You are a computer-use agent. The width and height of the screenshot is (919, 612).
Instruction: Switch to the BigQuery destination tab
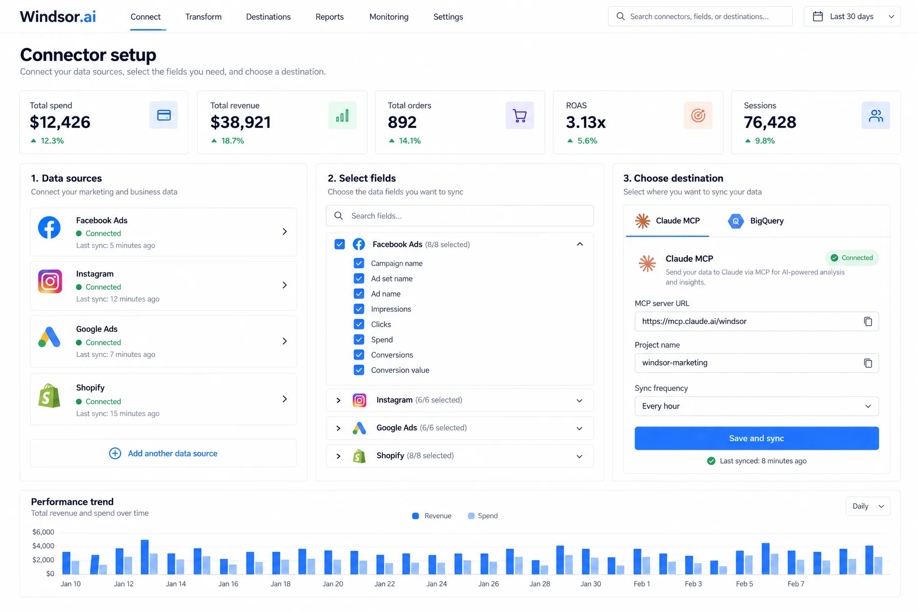click(756, 221)
